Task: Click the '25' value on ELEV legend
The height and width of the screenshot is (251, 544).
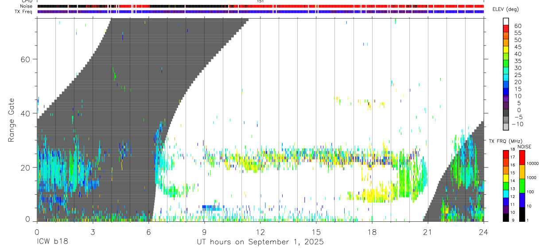Action: [517, 75]
